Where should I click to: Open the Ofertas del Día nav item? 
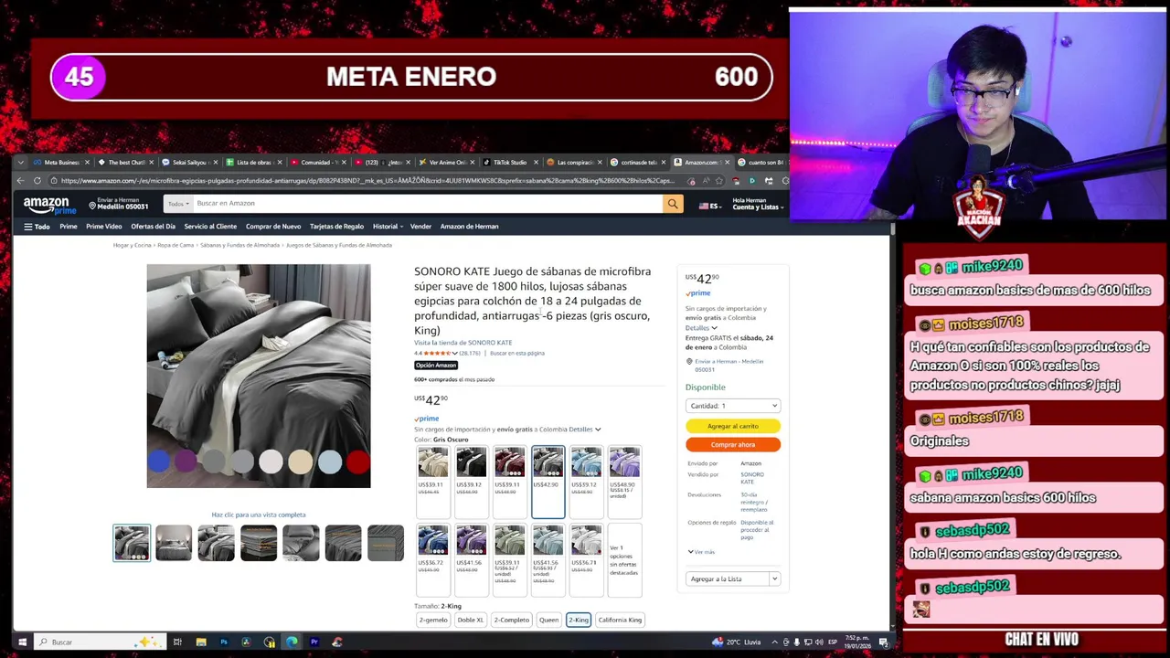pos(153,227)
